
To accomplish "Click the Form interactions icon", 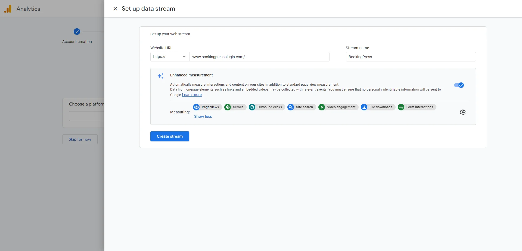I will [401, 107].
